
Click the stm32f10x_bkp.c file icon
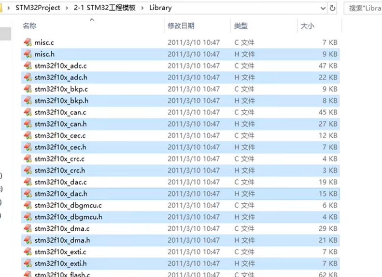pyautogui.click(x=28, y=89)
